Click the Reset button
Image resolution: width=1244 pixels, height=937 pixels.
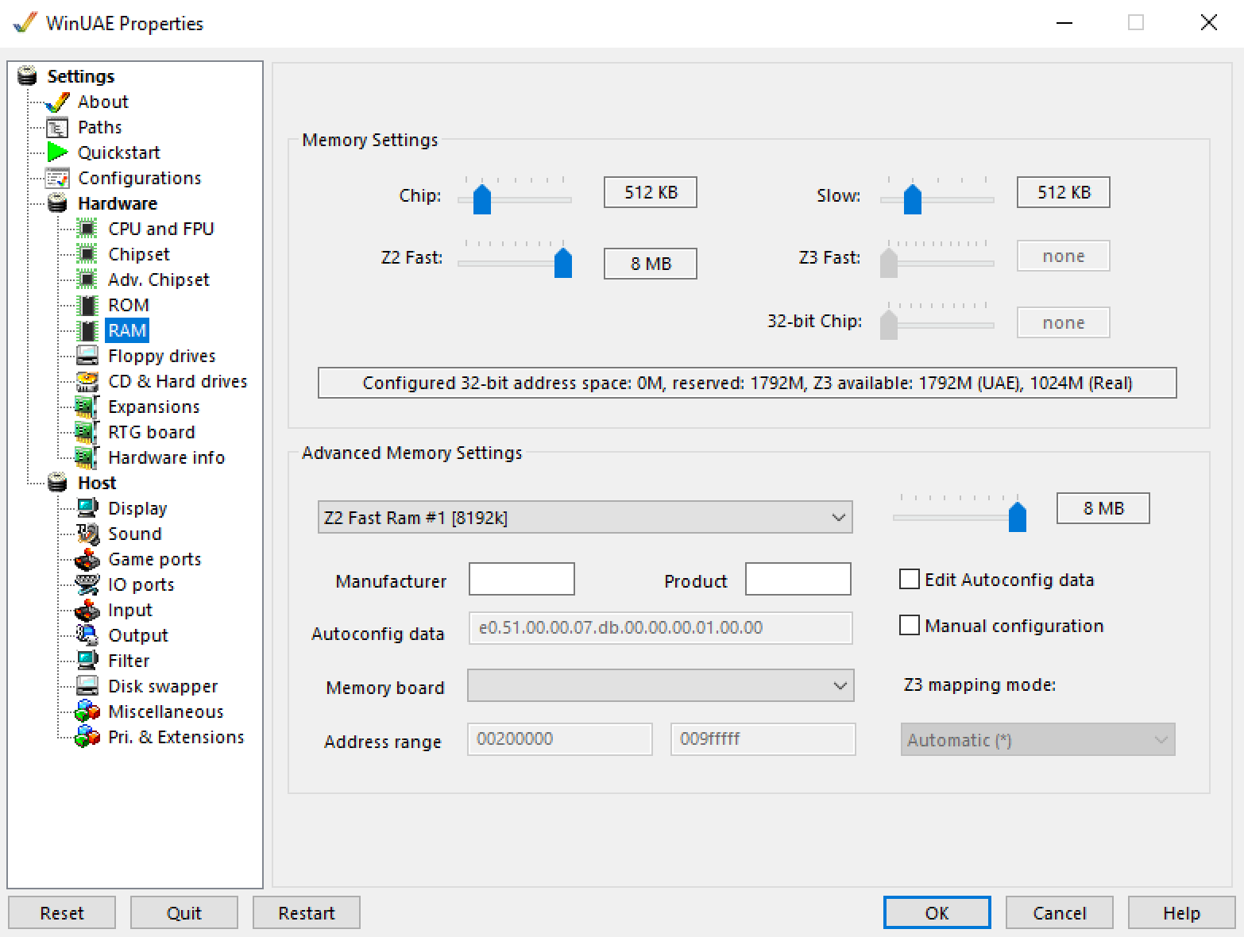(x=62, y=912)
